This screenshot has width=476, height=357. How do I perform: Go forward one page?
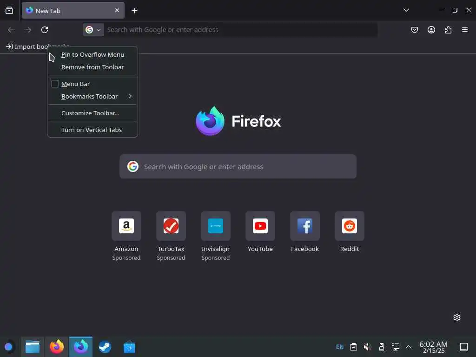click(28, 30)
